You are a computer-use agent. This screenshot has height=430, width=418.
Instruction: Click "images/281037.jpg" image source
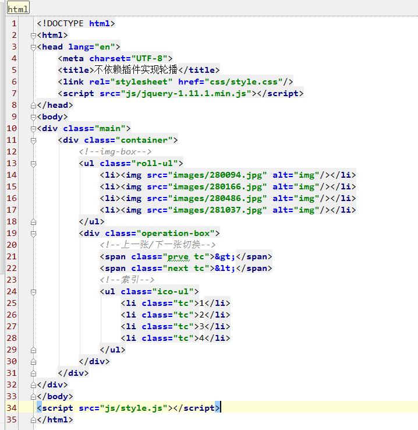[x=217, y=210]
